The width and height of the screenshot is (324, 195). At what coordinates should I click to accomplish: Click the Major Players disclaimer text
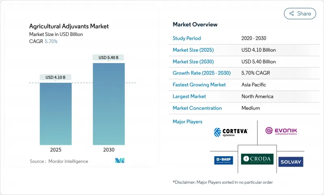point(223,182)
